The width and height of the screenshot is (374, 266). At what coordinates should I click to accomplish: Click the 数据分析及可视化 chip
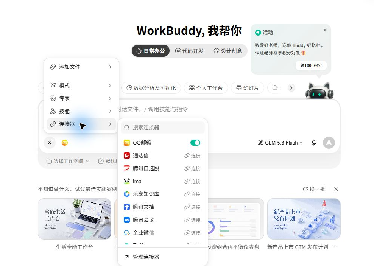tap(151, 88)
